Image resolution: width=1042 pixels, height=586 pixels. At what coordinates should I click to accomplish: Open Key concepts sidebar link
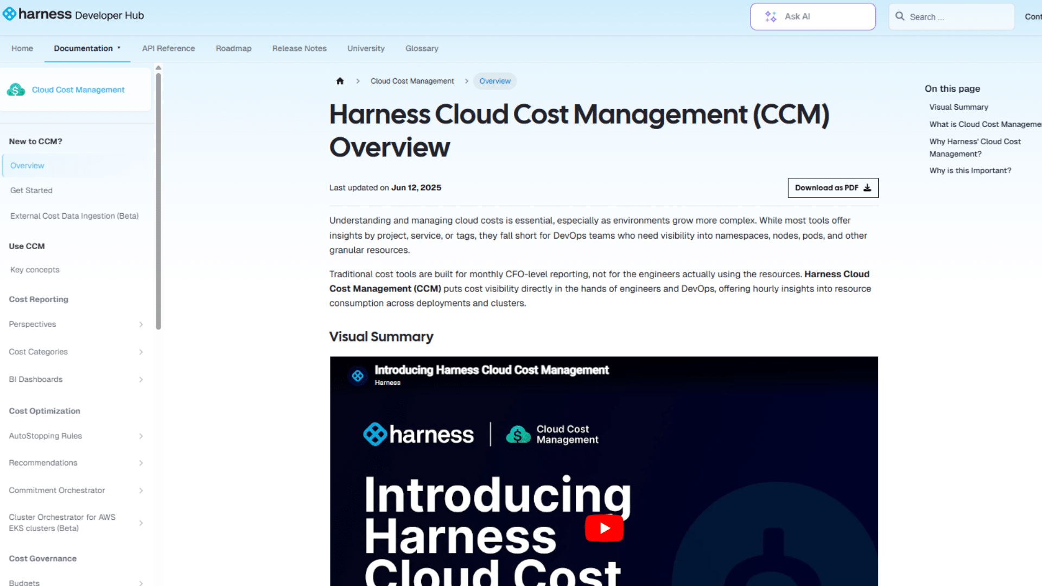coord(35,270)
